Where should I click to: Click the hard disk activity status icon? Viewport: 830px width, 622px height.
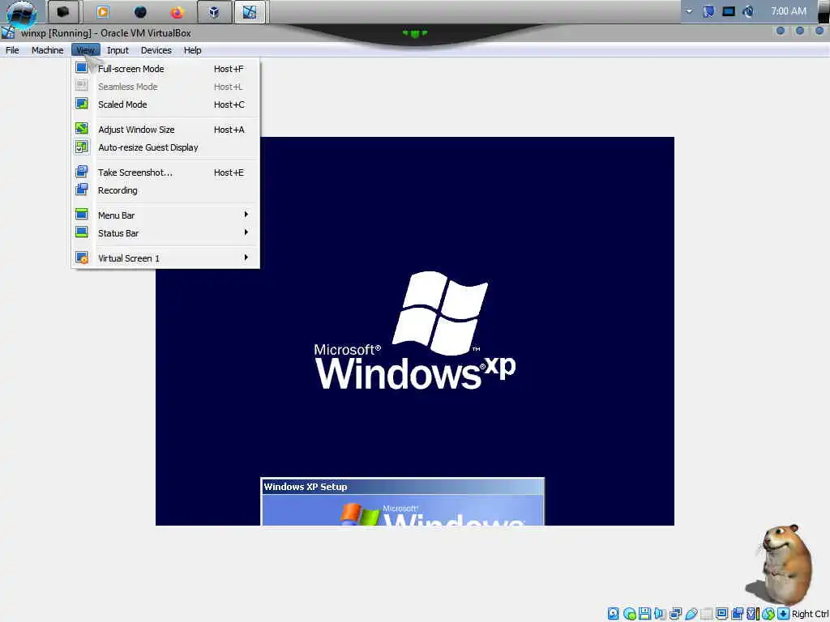tap(613, 614)
